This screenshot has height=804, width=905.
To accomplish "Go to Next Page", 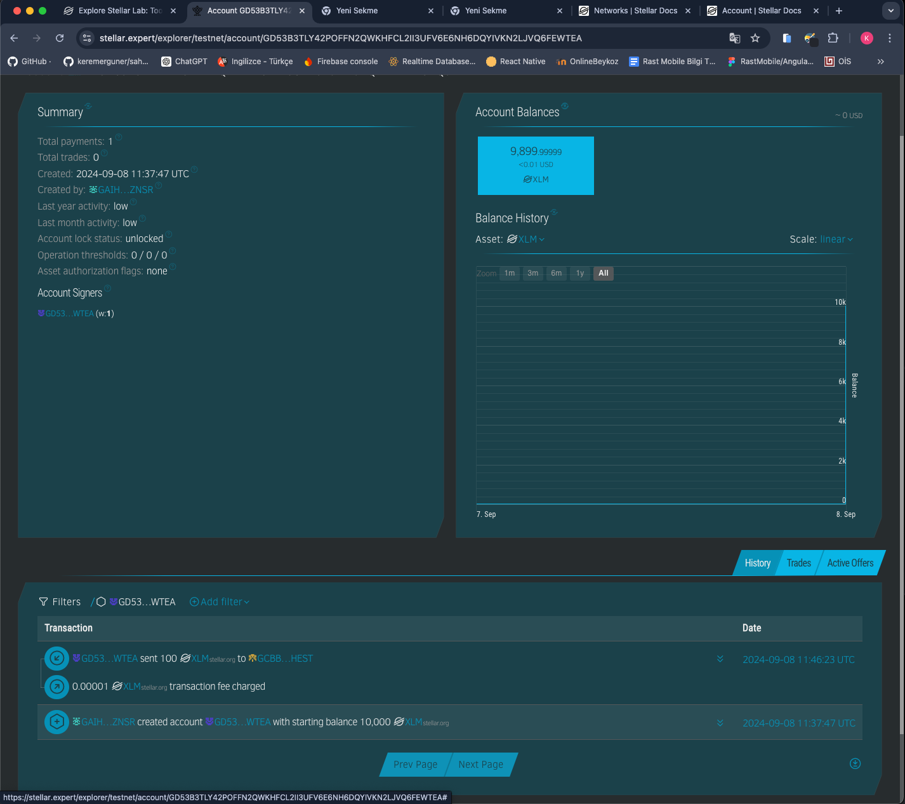I will pos(481,765).
